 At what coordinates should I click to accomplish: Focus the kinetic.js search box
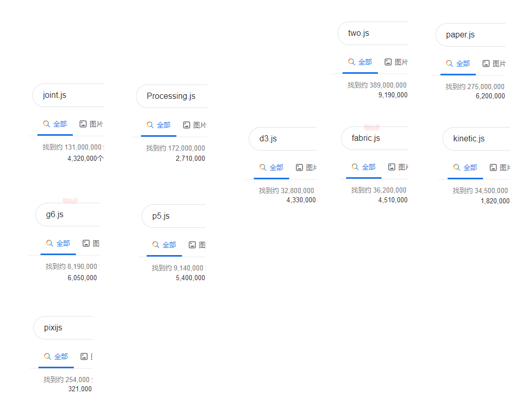477,139
